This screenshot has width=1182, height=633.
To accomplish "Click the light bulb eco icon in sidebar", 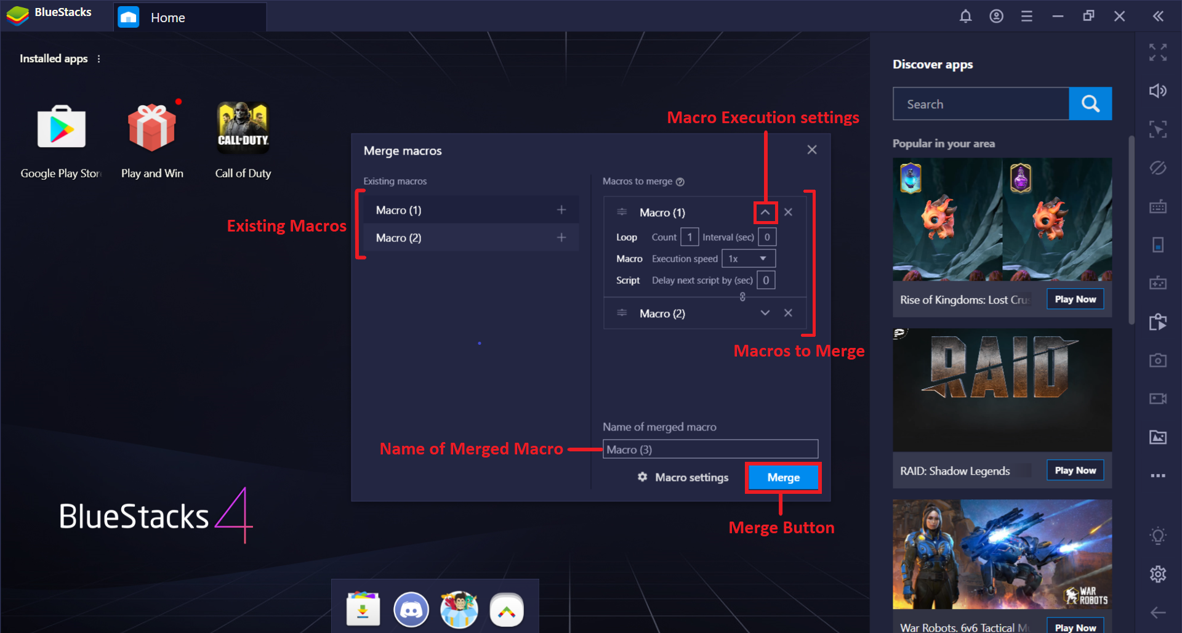I will pyautogui.click(x=1158, y=536).
